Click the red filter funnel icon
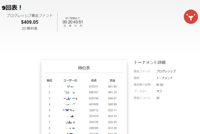The height and width of the screenshot is (134, 200). (x=190, y=17)
